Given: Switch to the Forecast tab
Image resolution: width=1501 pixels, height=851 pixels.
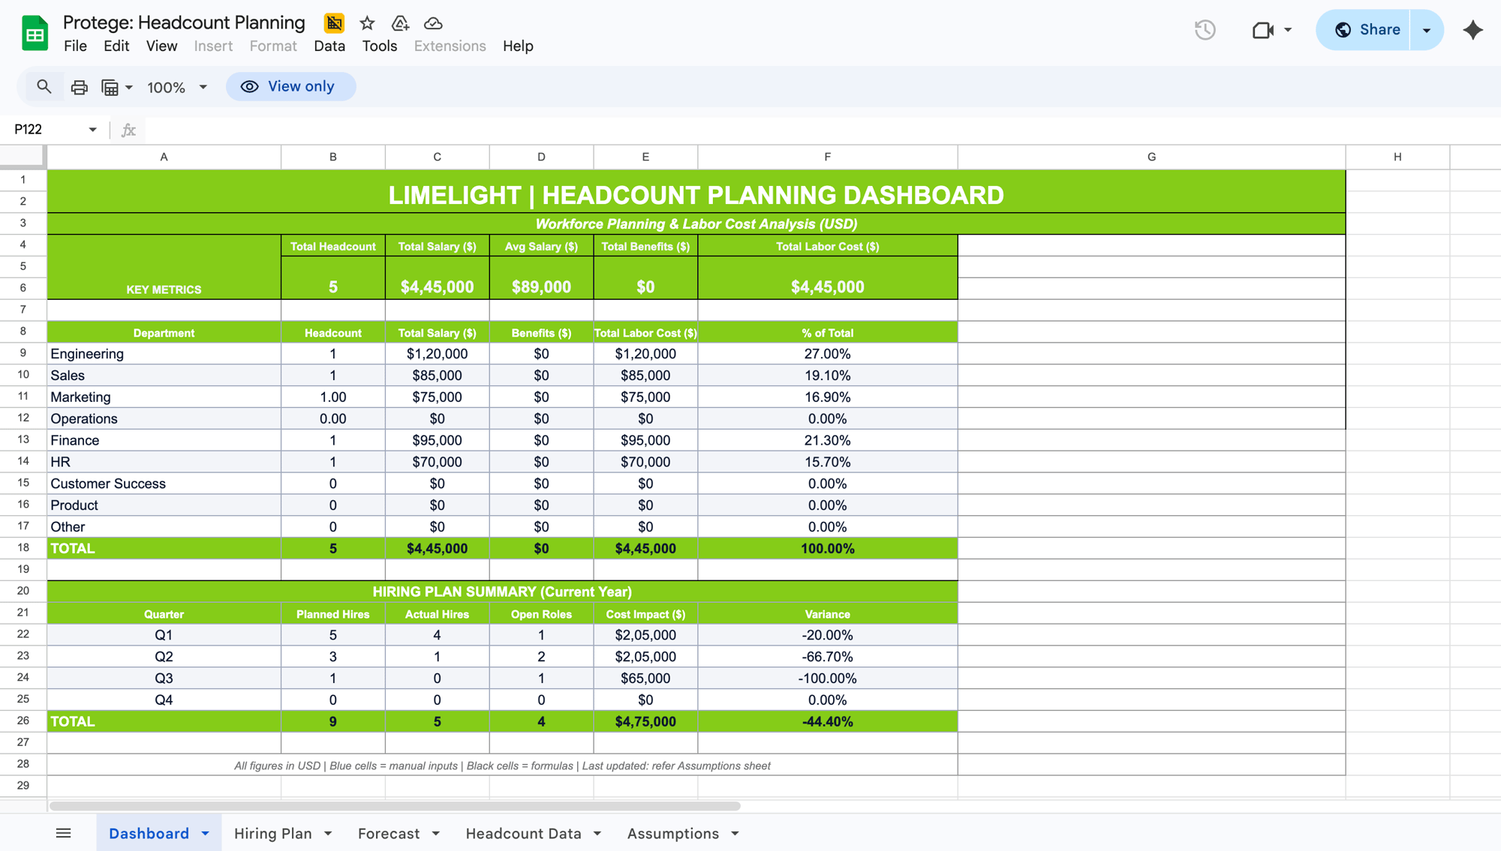Looking at the screenshot, I should [388, 832].
